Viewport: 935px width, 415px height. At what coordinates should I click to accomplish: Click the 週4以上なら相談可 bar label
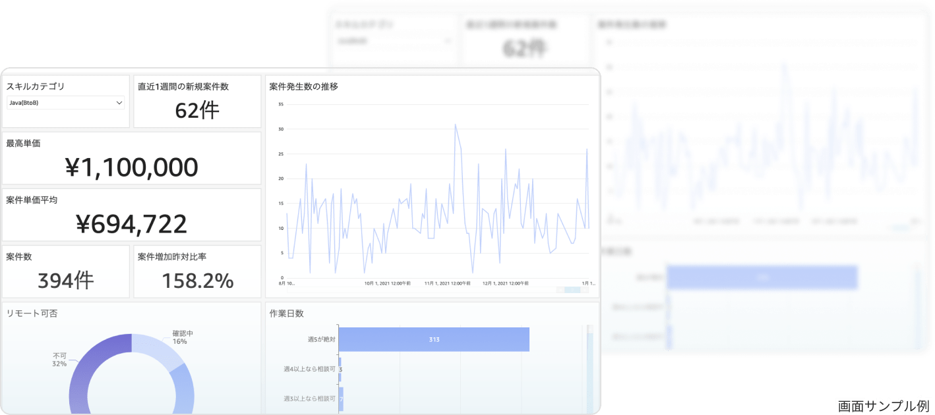[x=309, y=369]
